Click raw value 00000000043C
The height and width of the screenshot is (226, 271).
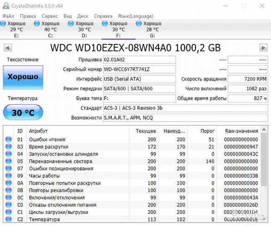point(241,154)
